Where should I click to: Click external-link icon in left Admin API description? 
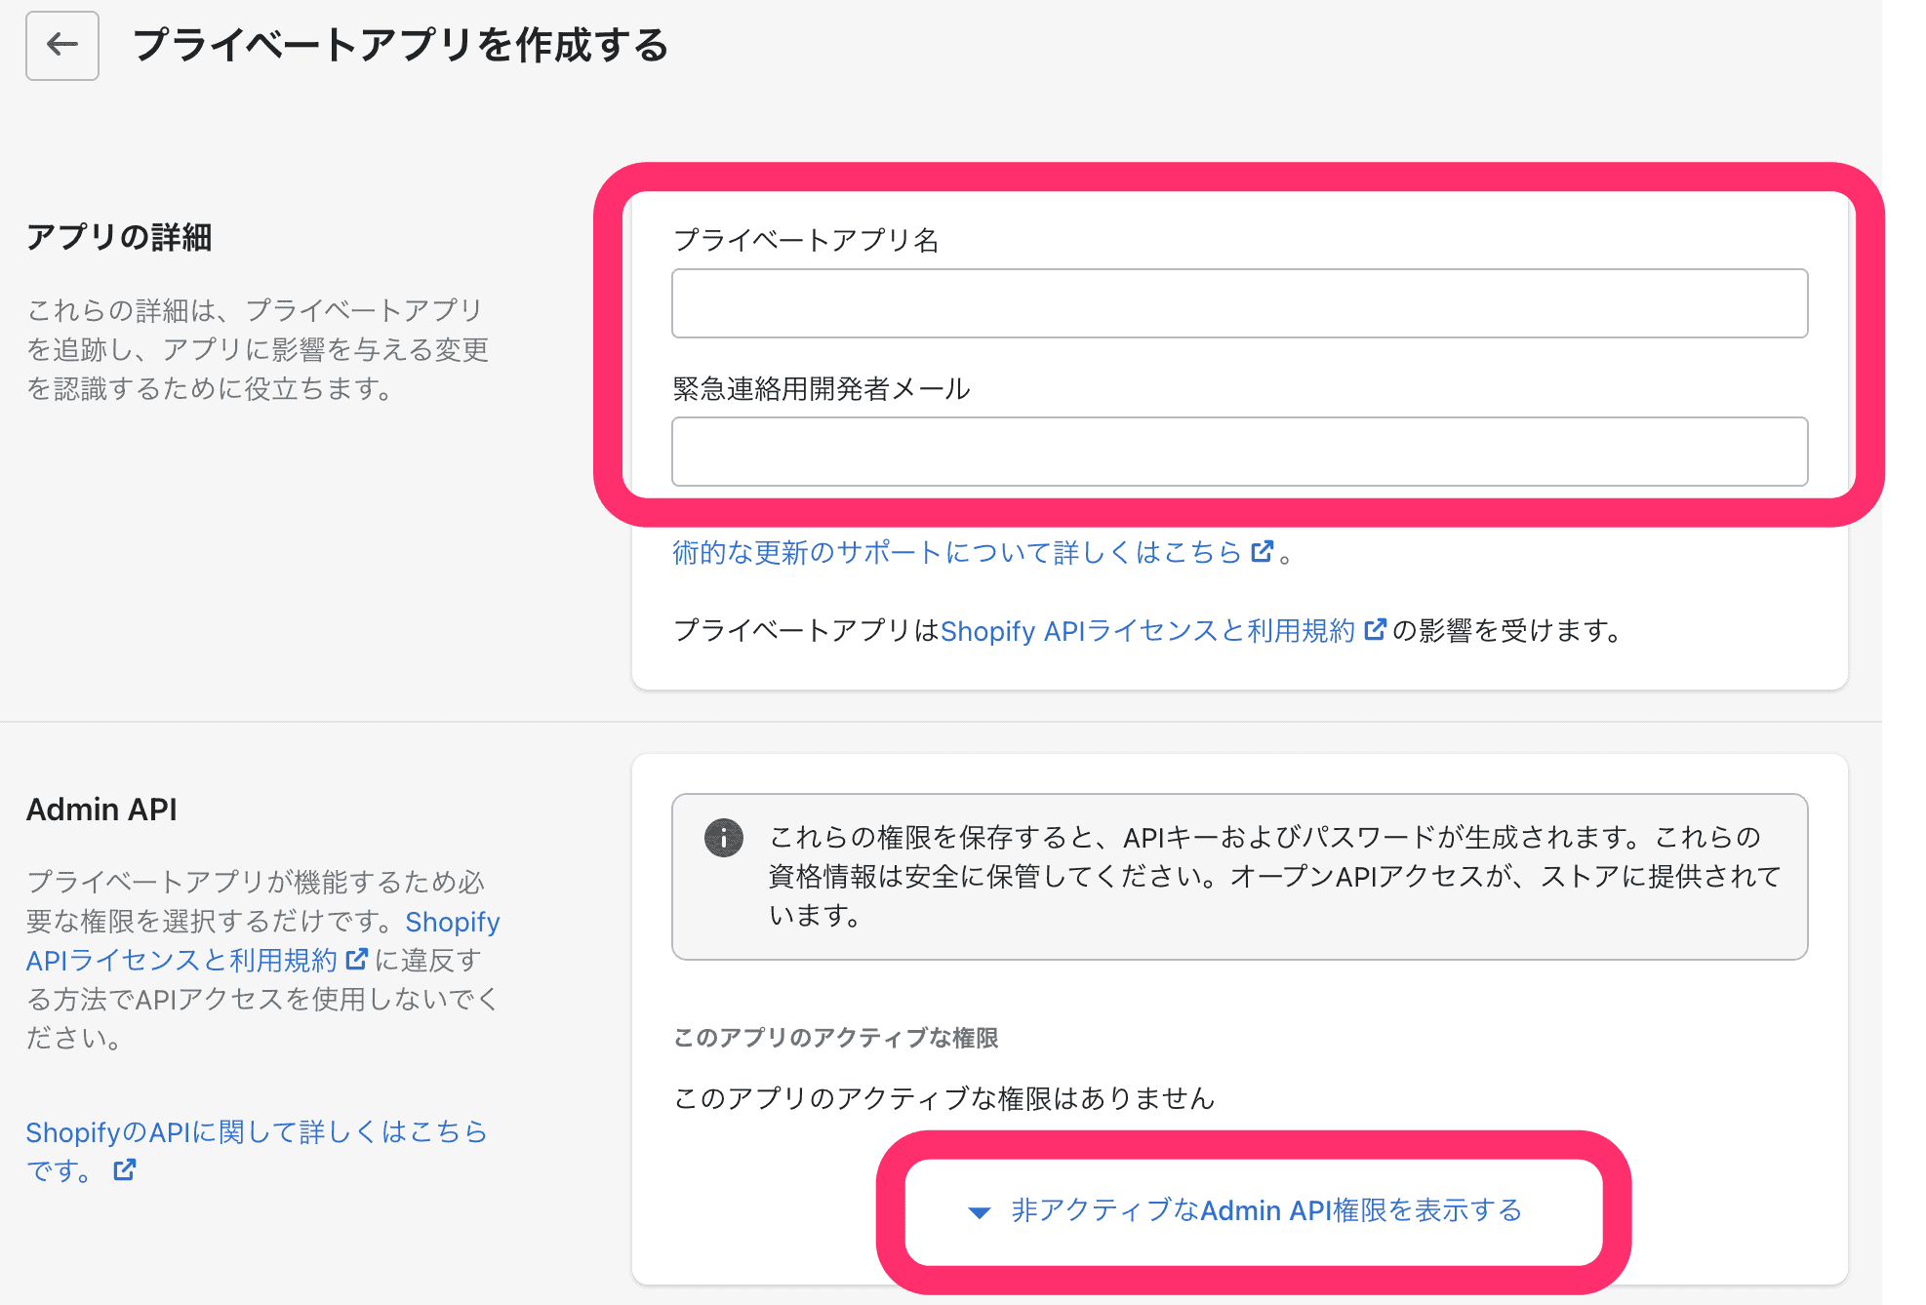point(357,960)
